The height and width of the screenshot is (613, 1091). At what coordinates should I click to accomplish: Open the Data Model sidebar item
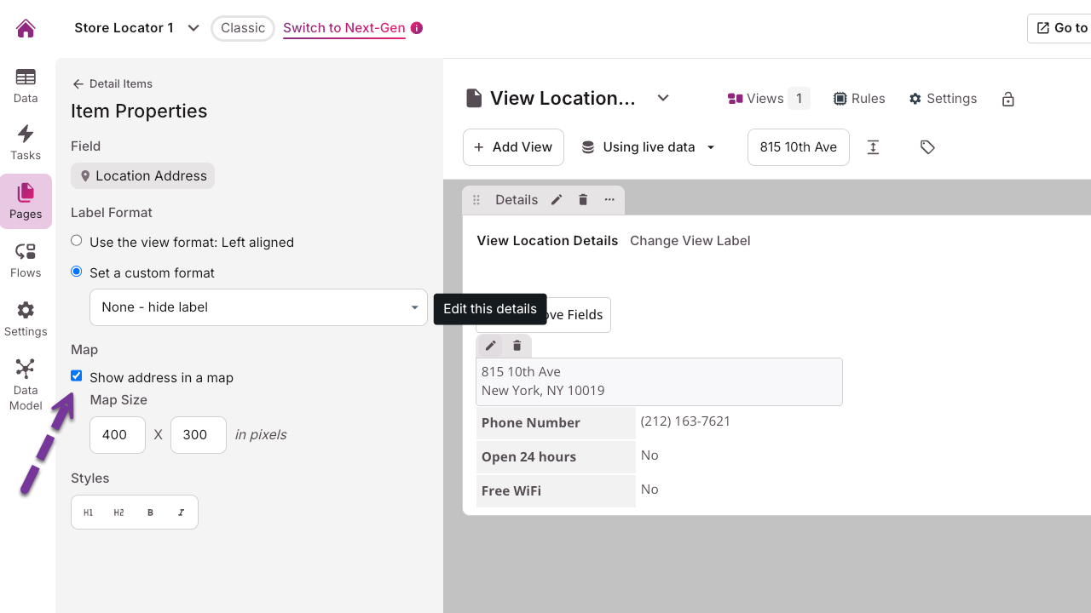26,384
